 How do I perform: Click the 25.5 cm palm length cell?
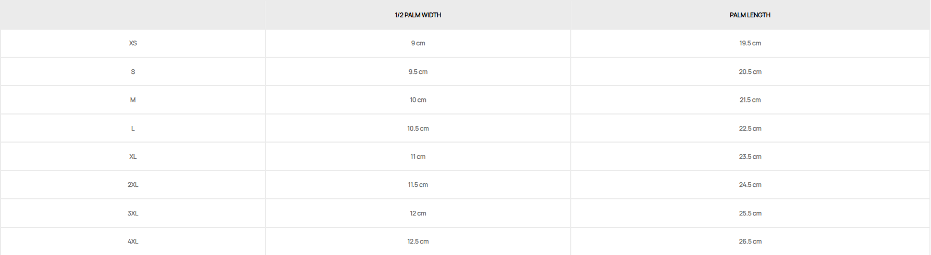750,213
